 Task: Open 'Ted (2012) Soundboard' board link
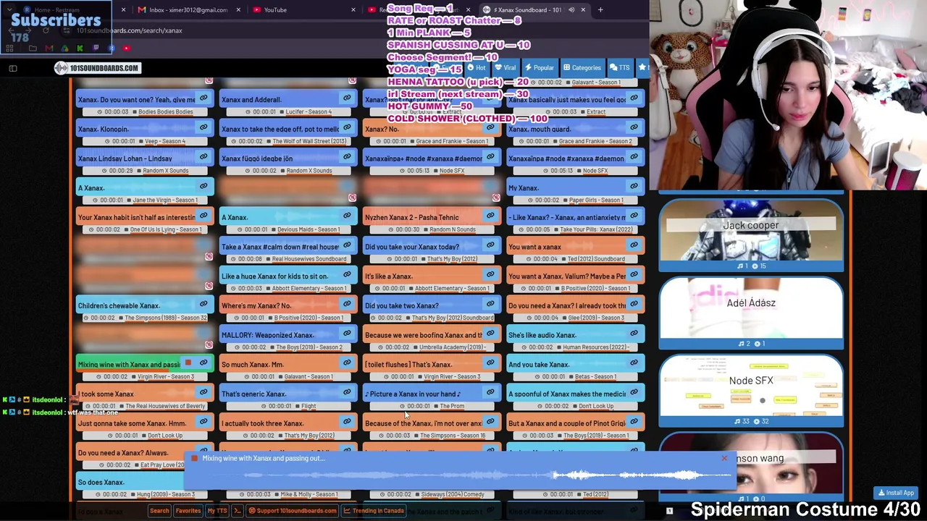596,258
